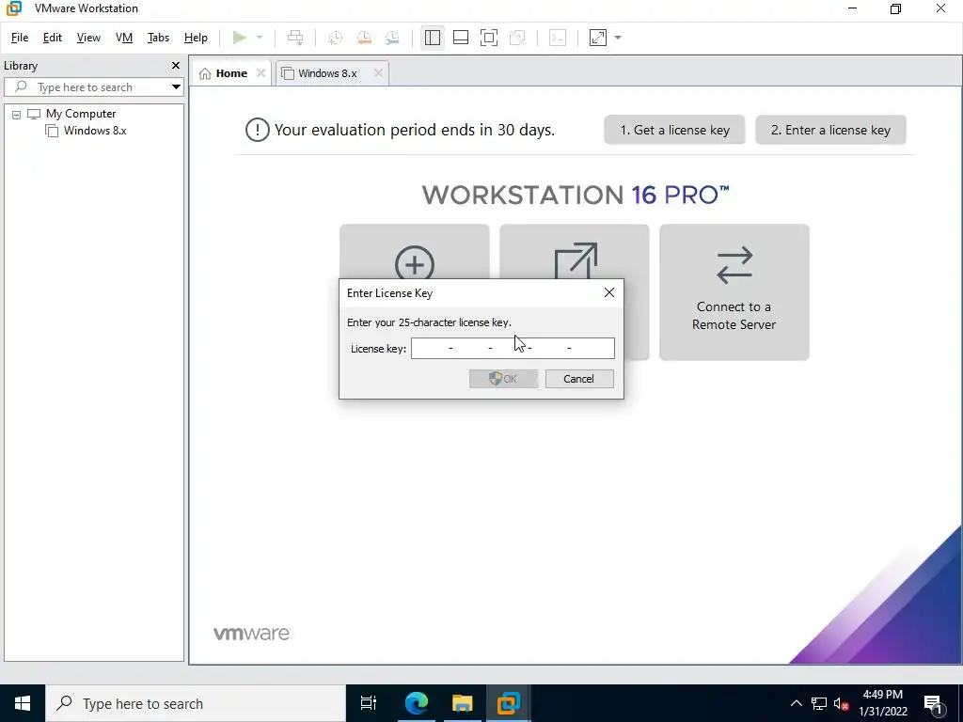This screenshot has width=963, height=722.
Task: Launch Microsoft Edge from the taskbar
Action: (x=417, y=703)
